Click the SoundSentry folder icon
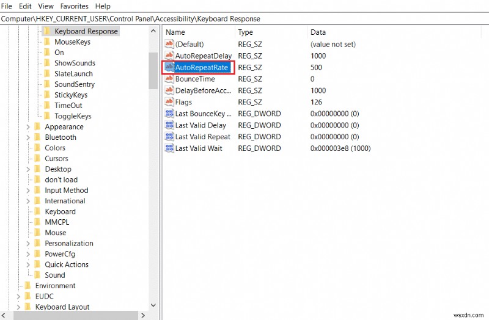This screenshot has height=320, width=489. 47,84
